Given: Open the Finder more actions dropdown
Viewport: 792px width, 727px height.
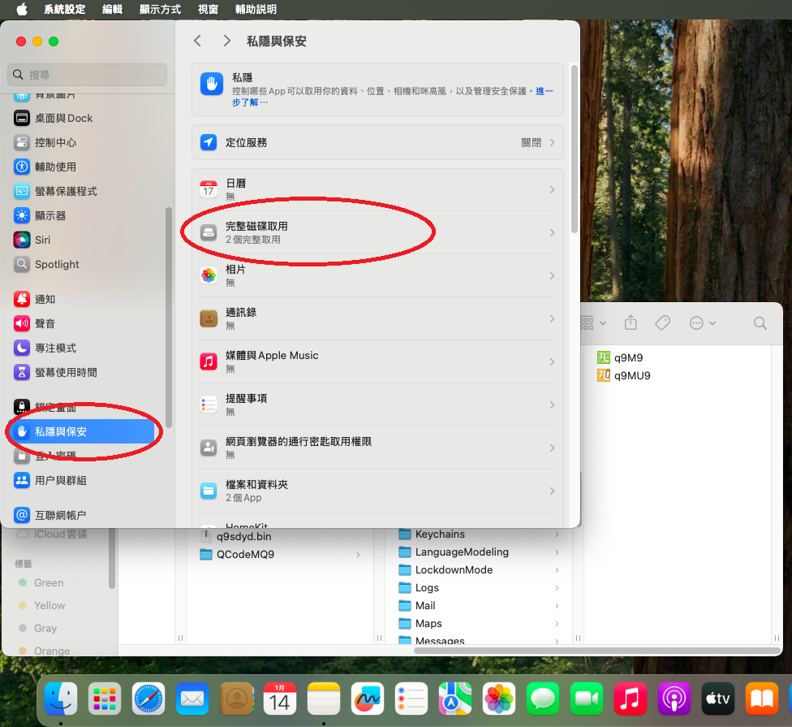Looking at the screenshot, I should (x=702, y=323).
